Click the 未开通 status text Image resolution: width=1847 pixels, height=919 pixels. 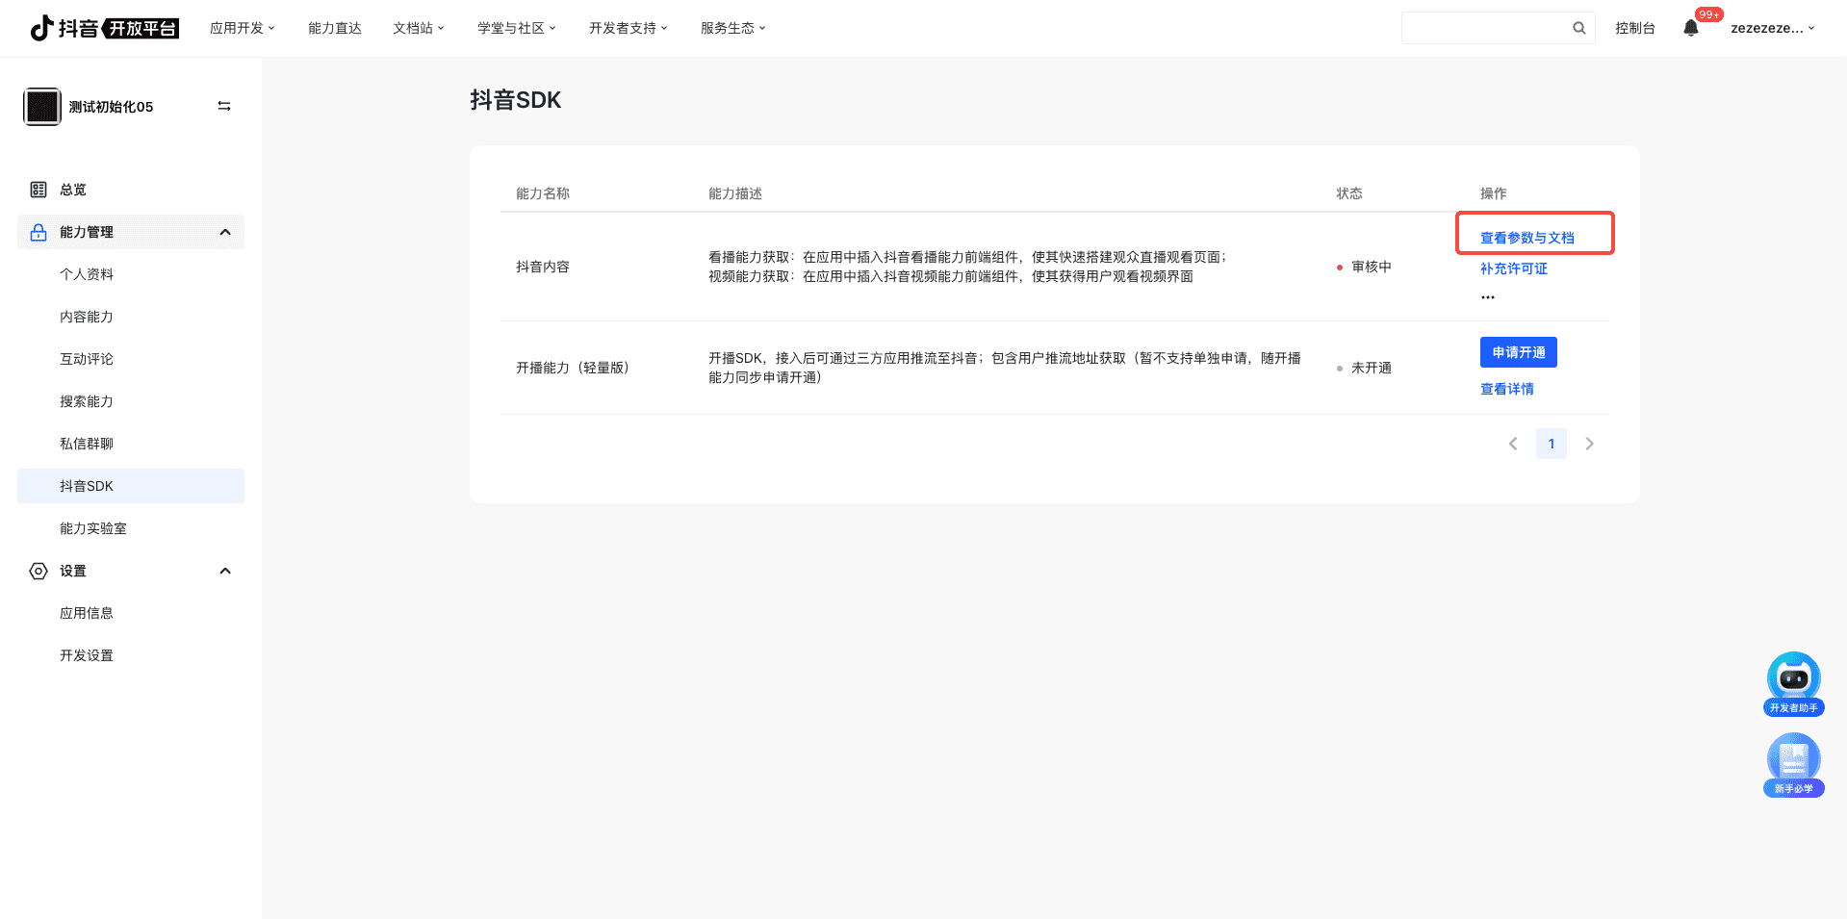coord(1372,368)
